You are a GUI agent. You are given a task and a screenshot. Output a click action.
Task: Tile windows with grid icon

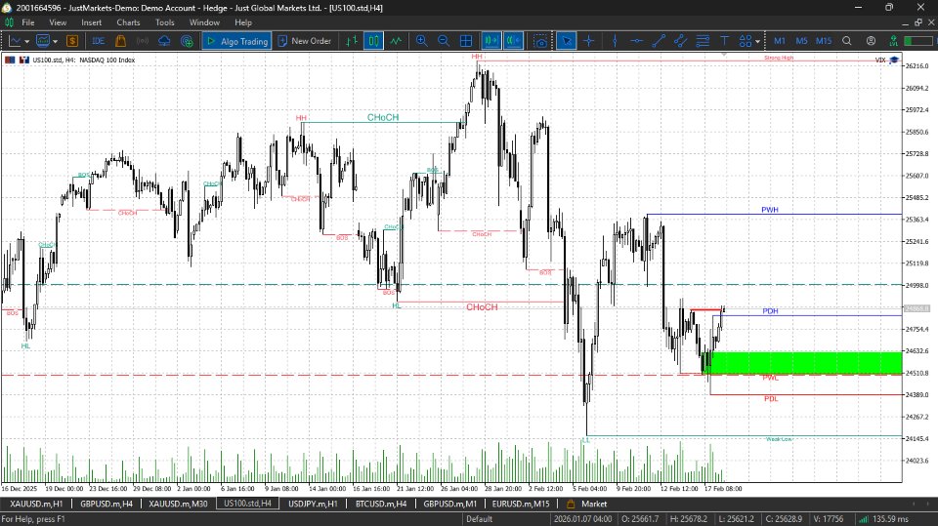(466, 41)
